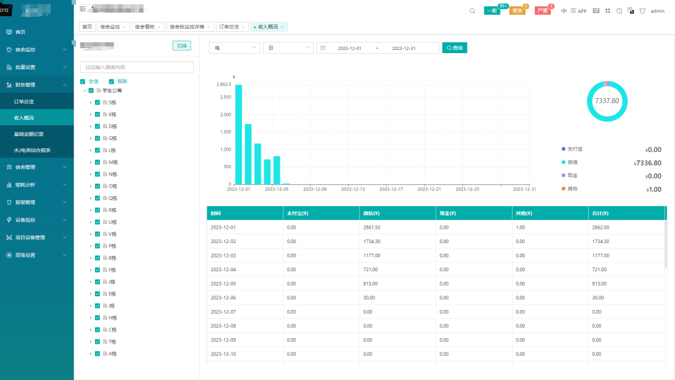This screenshot has width=675, height=380.
Task: Toggle the 全选 select-all checkbox
Action: pyautogui.click(x=82, y=81)
